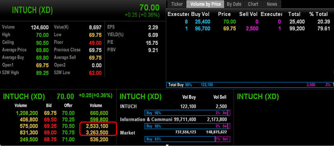The image size is (334, 146).
Task: Click Information & Communi Vol Buy 99,711,400
Action: tap(185, 119)
